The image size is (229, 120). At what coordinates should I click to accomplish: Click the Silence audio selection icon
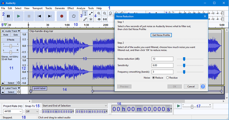tap(105, 19)
